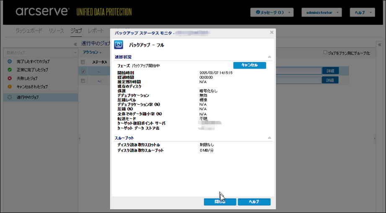The height and width of the screenshot is (213, 386).
Task: Click the orange cancelled jobs icon
Action: pyautogui.click(x=10, y=87)
